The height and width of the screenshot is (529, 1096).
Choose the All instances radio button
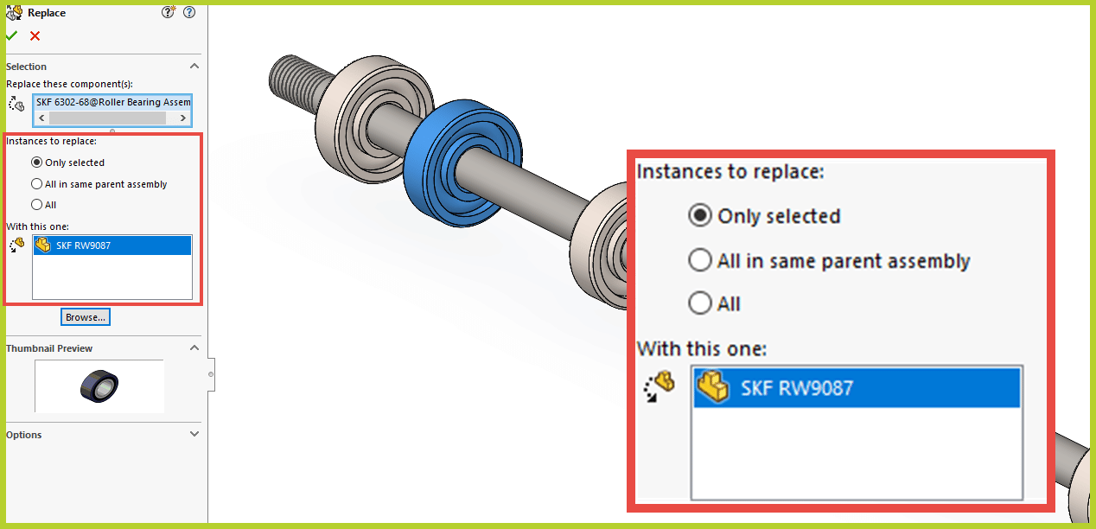[35, 204]
